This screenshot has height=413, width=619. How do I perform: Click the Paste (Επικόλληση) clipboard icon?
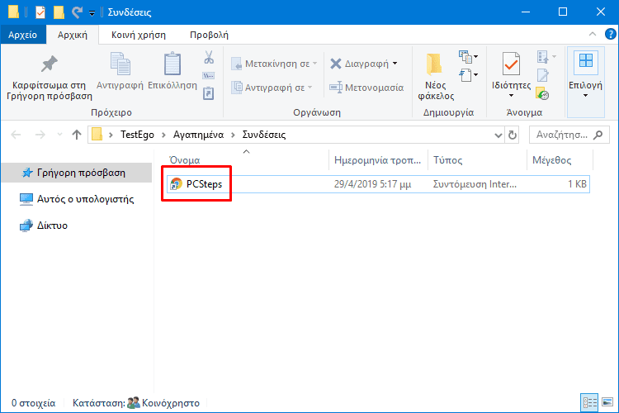click(x=172, y=64)
